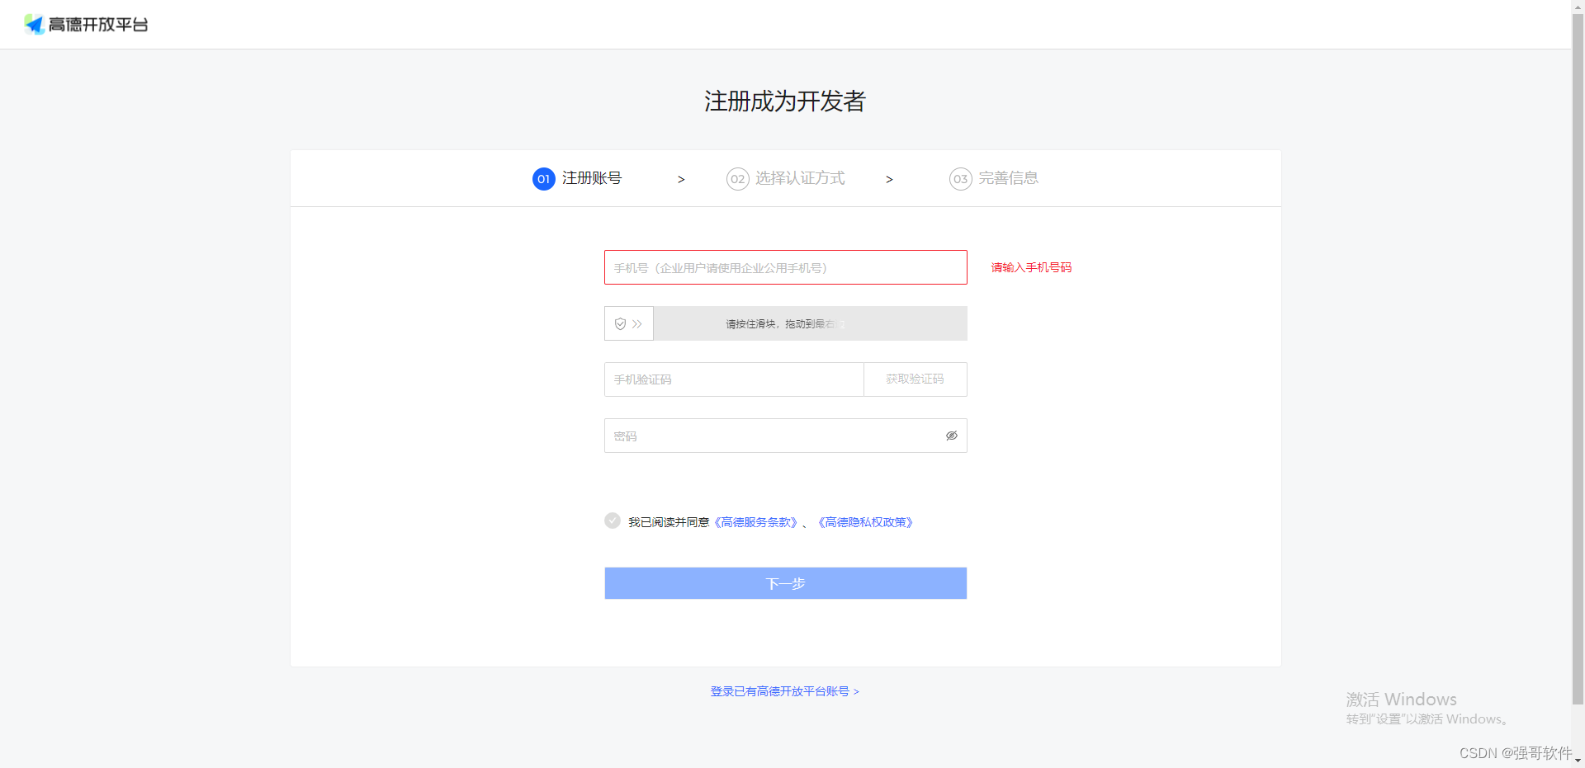Focus the 密码 password input field
This screenshot has width=1585, height=768.
pos(785,436)
